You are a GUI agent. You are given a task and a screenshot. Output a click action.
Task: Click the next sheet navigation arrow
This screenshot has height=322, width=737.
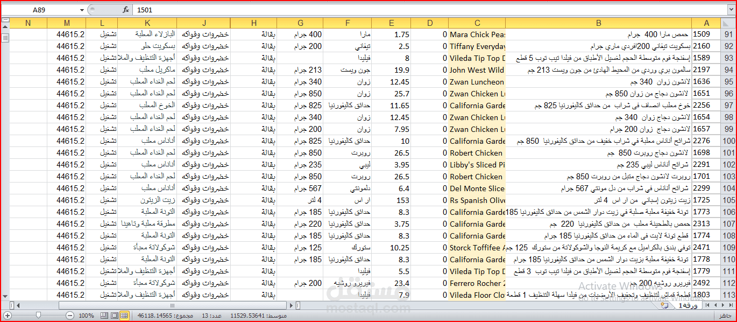(x=715, y=305)
